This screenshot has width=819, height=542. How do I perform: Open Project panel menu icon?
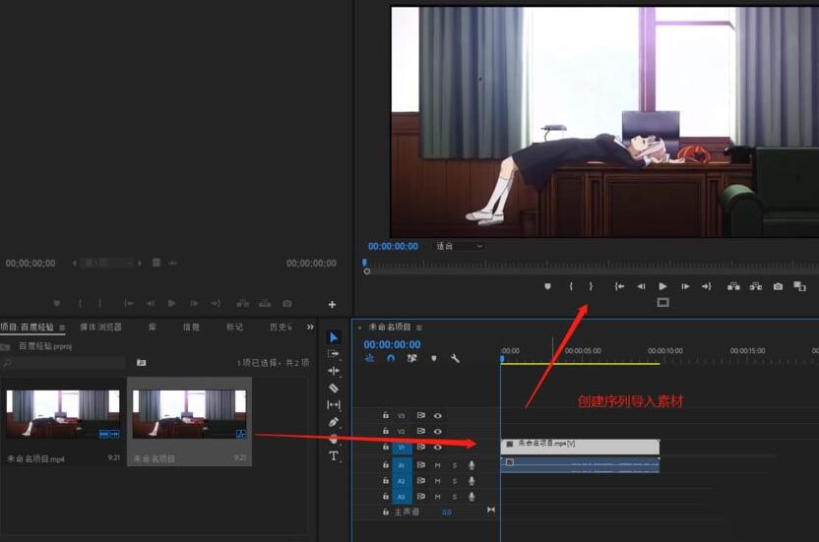click(x=62, y=328)
